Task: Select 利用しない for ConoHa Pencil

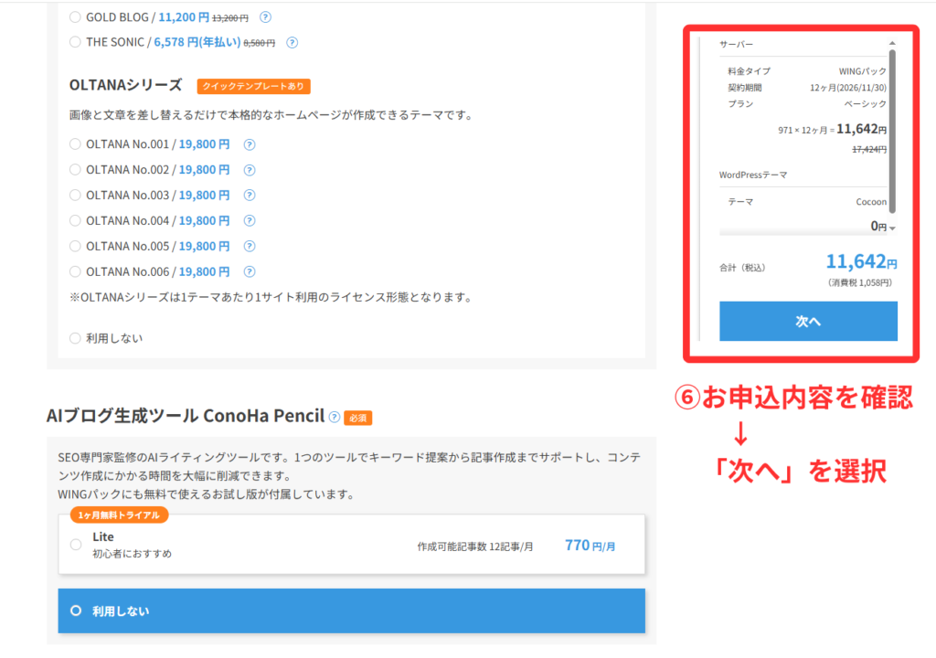Action: pyautogui.click(x=76, y=610)
